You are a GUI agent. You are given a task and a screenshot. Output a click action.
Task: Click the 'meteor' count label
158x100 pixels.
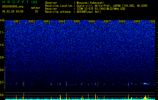tap(36, 8)
